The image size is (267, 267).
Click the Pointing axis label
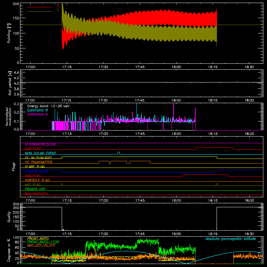coord(9,33)
